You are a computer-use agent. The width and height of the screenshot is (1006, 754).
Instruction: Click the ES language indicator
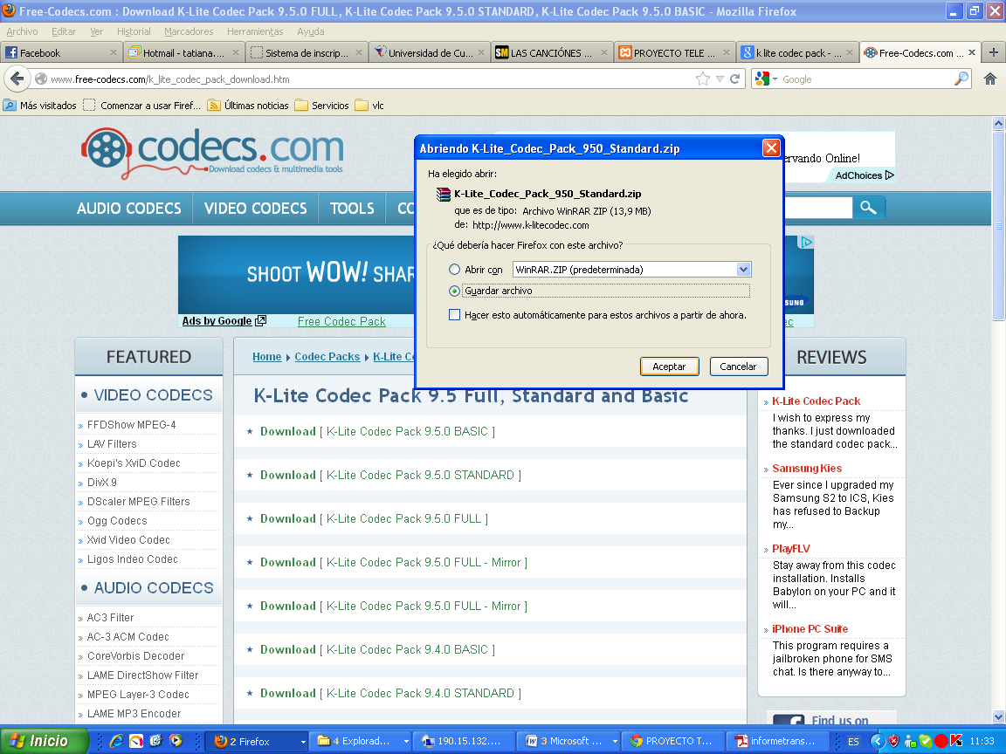(853, 742)
